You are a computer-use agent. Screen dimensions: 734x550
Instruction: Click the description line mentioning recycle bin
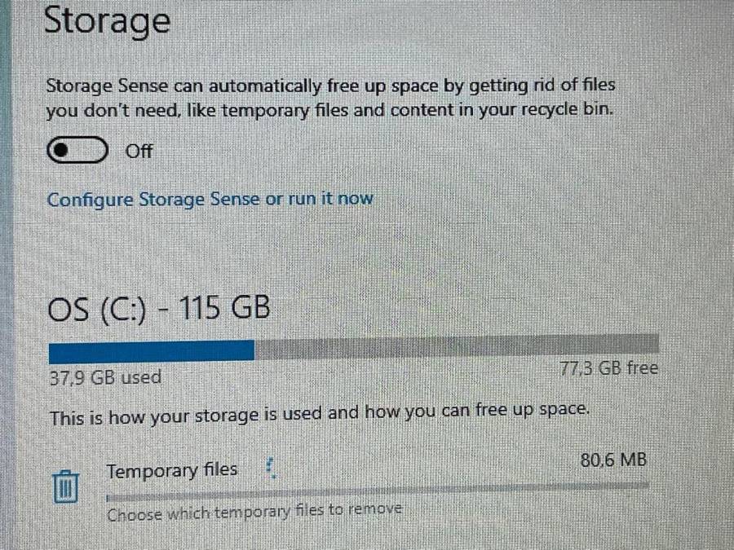[327, 110]
